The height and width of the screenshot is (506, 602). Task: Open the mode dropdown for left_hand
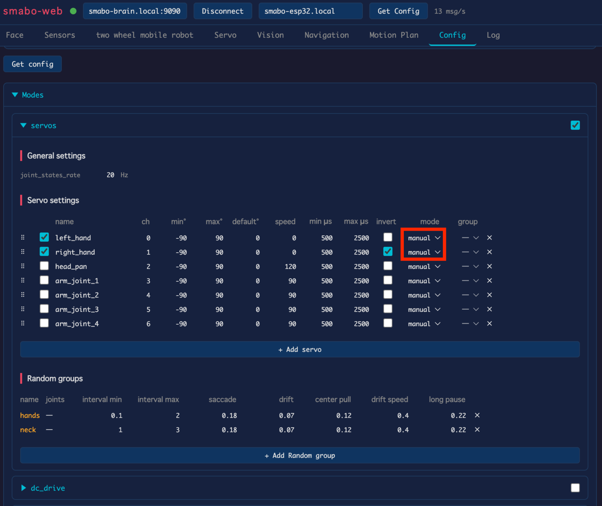[x=424, y=238]
